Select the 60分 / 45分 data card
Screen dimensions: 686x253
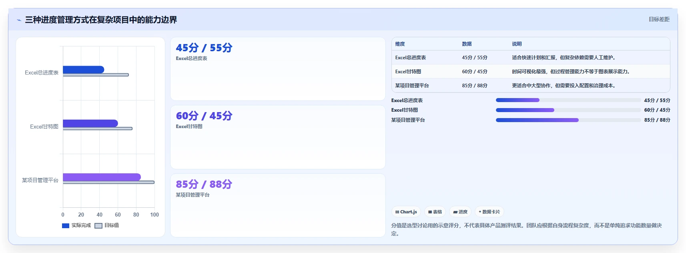click(x=278, y=137)
